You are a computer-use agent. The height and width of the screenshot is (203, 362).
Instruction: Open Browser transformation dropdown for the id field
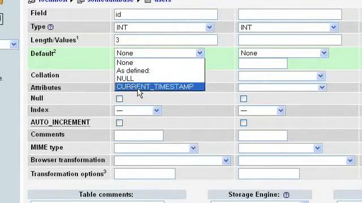(172, 161)
